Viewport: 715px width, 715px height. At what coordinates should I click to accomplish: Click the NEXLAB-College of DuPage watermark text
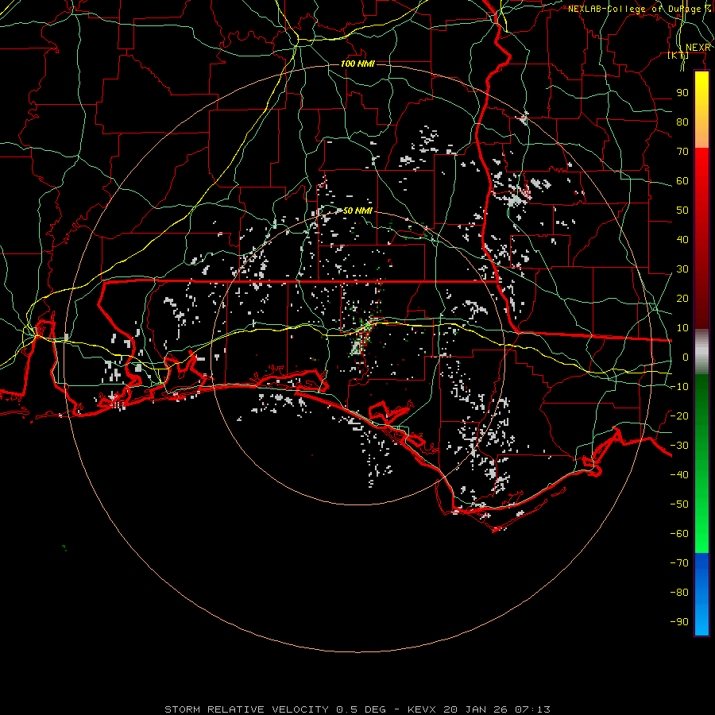point(640,9)
